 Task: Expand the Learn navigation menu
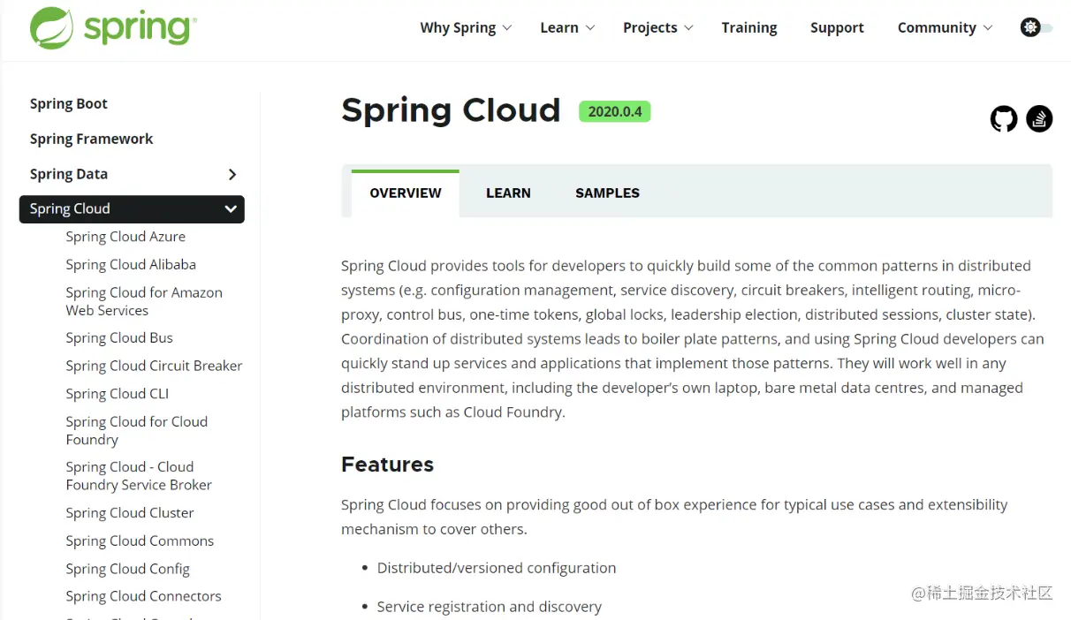[567, 27]
